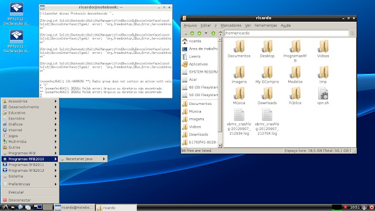Go back with the green left arrow
Image resolution: width=375 pixels, height=211 pixels.
point(192,33)
